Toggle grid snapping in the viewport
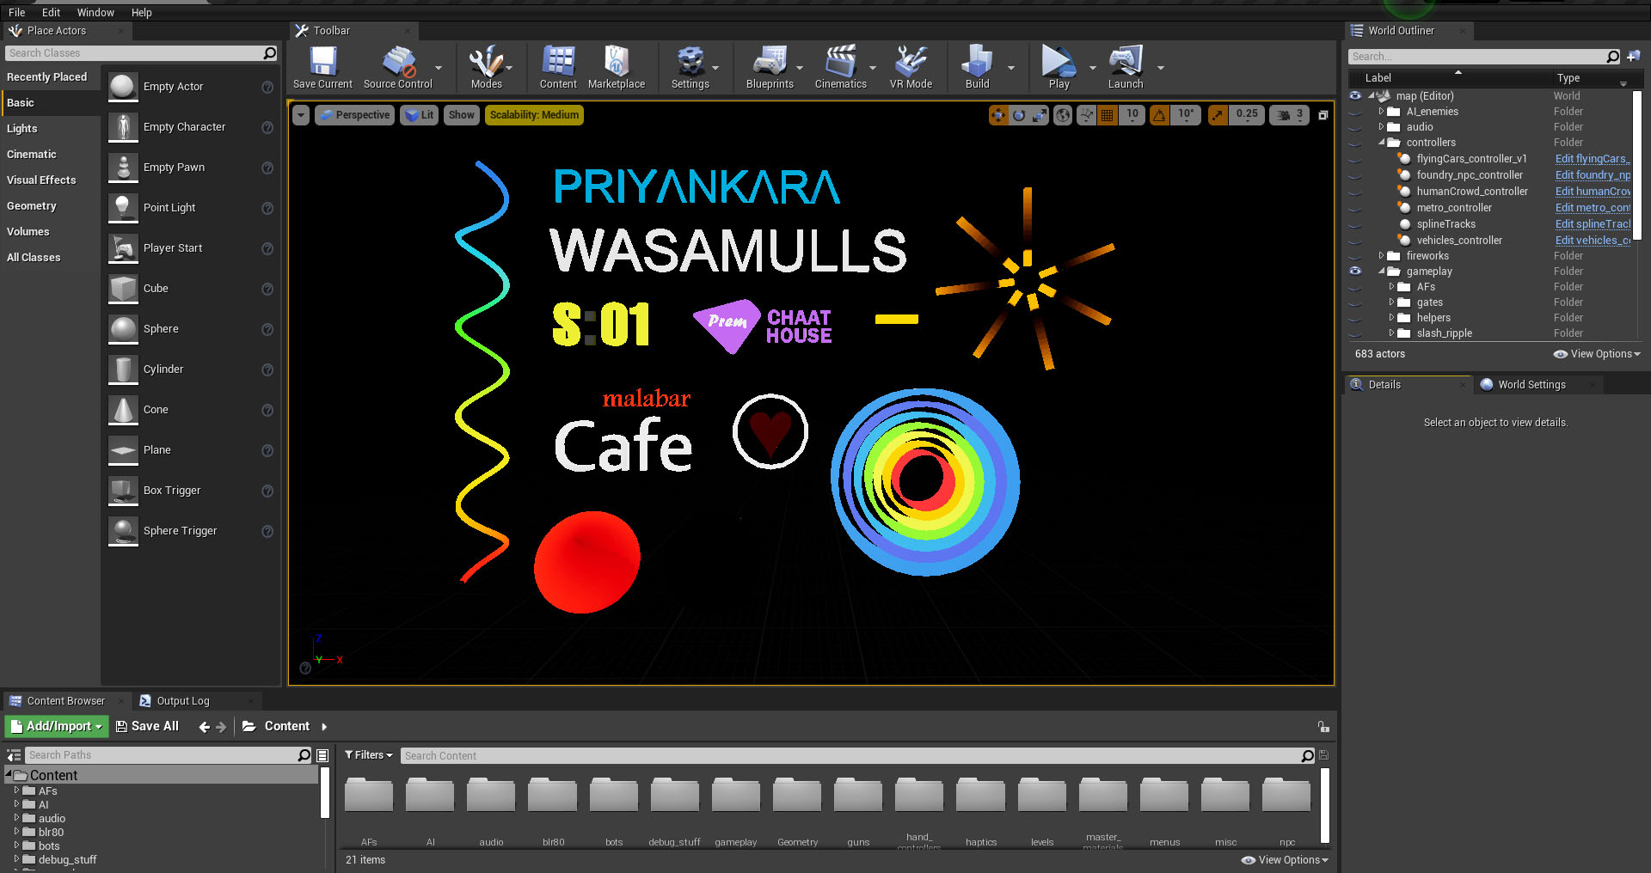Image resolution: width=1651 pixels, height=873 pixels. pyautogui.click(x=1108, y=115)
